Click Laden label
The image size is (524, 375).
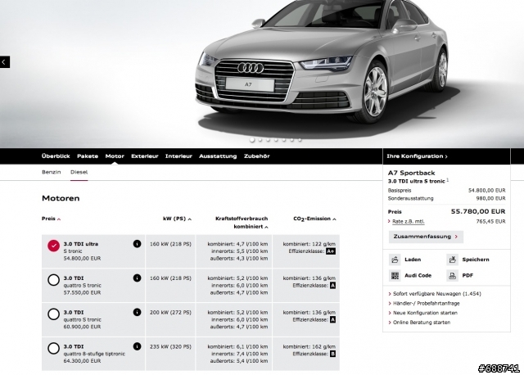tap(413, 260)
